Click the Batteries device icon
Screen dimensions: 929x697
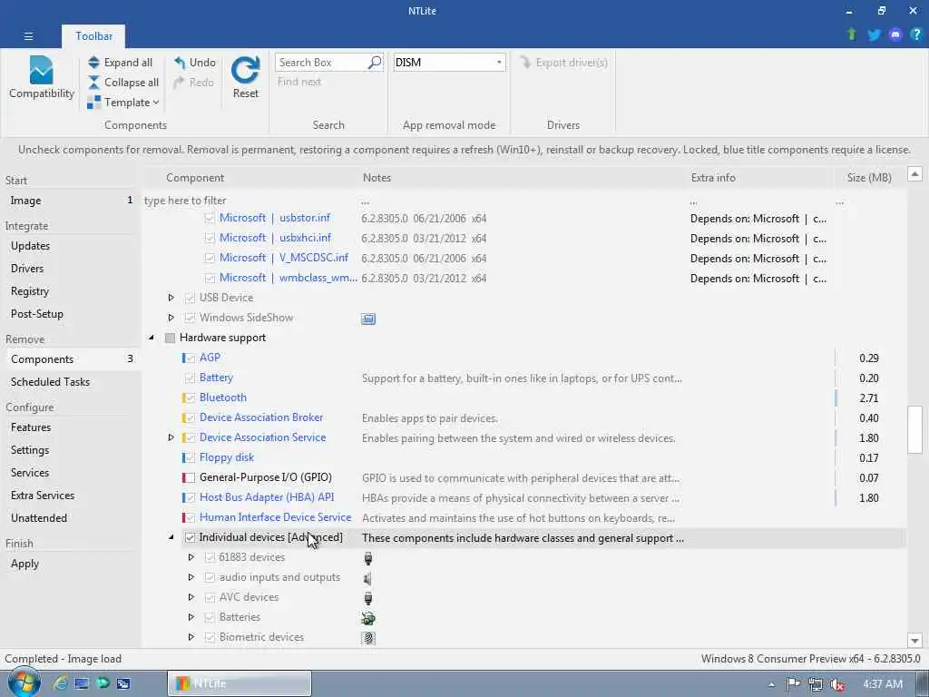point(368,618)
